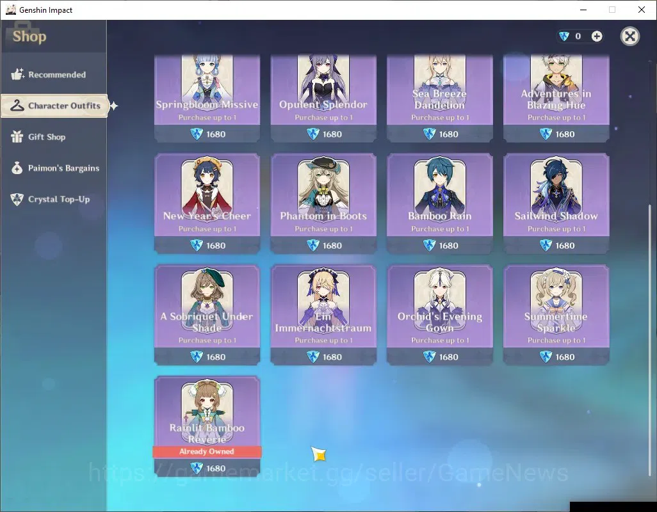Close the shop with the round X button
This screenshot has width=657, height=512.
point(629,36)
